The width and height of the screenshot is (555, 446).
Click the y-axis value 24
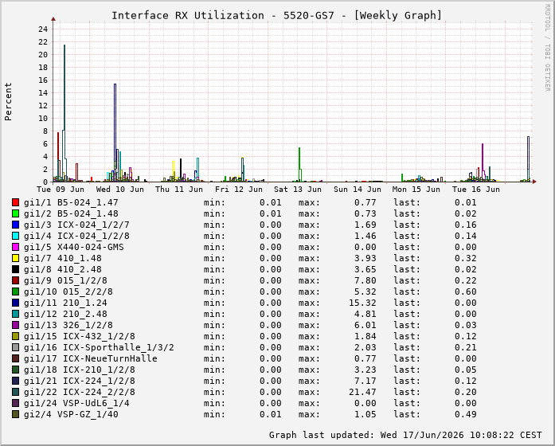tap(43, 29)
